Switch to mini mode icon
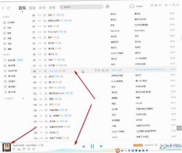 tap(166, 5)
